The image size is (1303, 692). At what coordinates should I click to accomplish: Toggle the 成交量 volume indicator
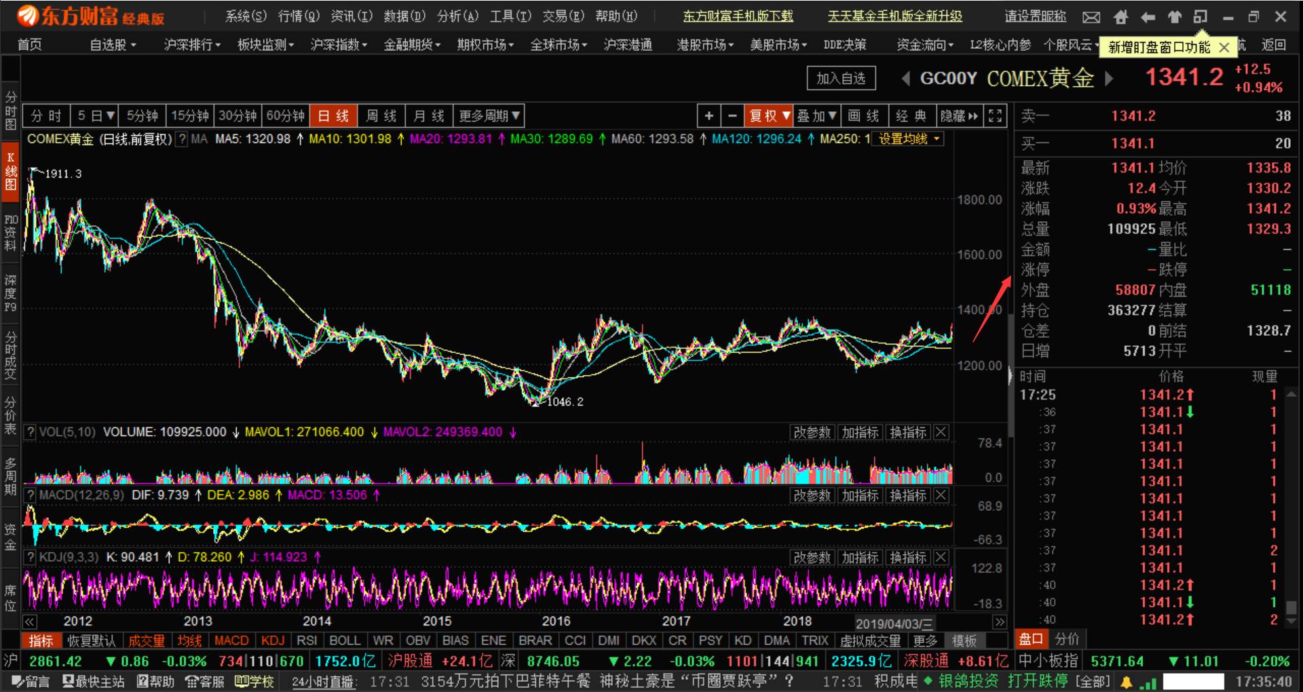click(x=147, y=640)
